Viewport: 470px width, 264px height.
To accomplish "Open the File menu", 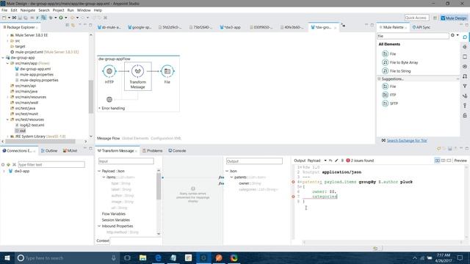I will click(x=4, y=10).
